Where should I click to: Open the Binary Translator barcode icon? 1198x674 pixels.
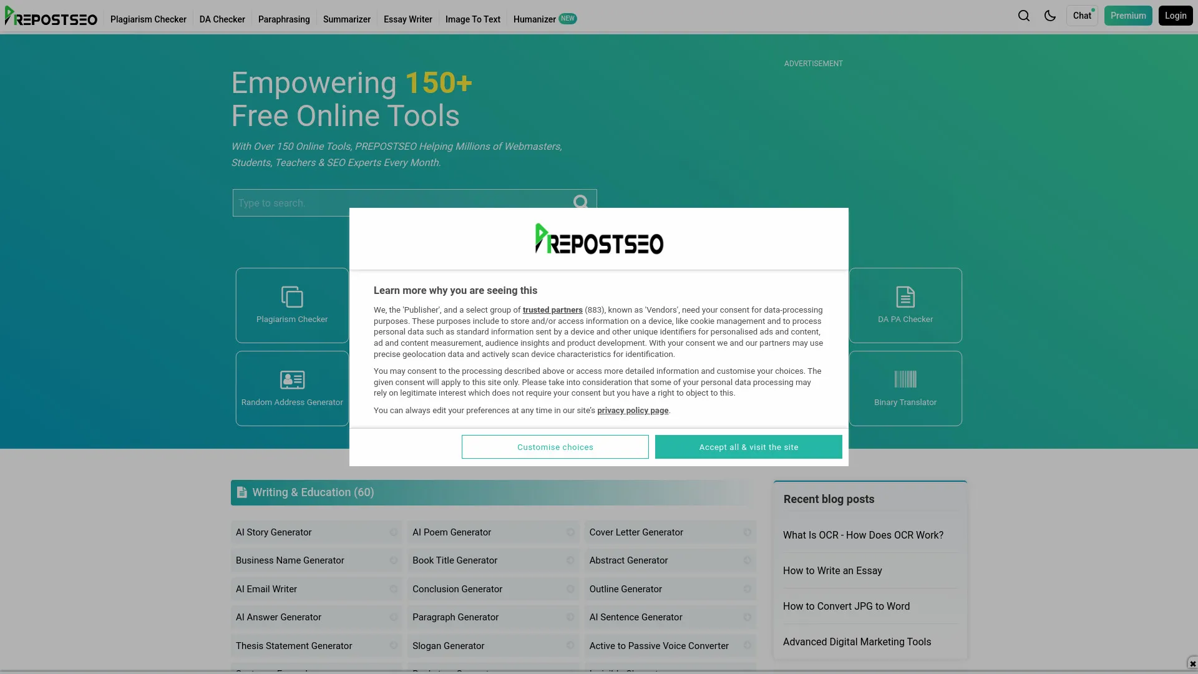(x=905, y=379)
